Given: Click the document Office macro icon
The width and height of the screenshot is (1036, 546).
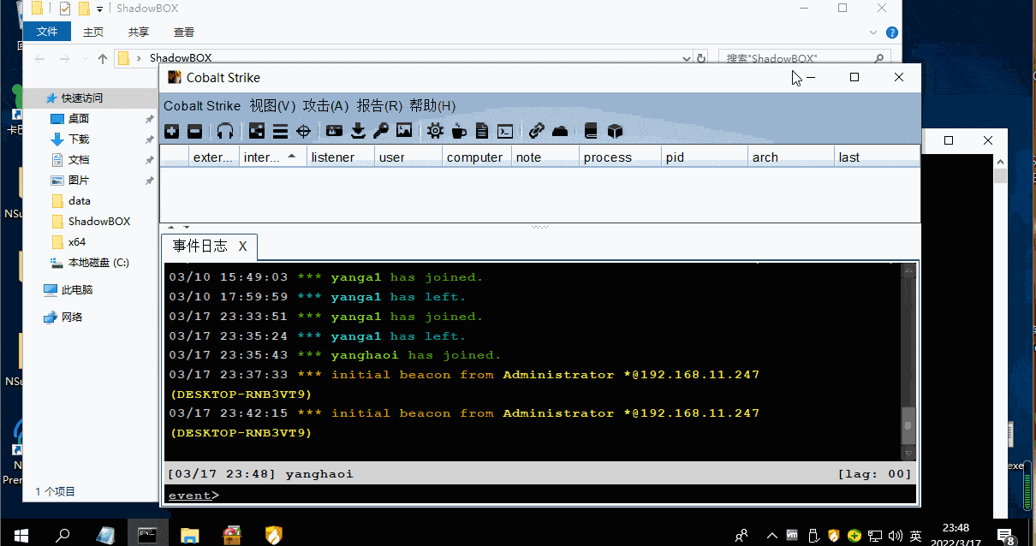Looking at the screenshot, I should click(482, 131).
